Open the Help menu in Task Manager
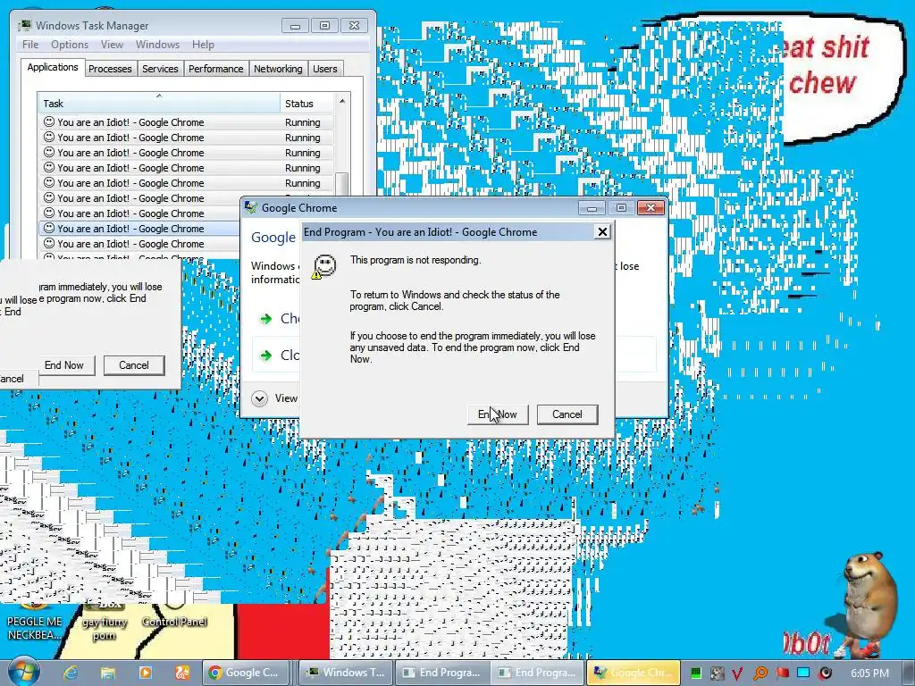The height and width of the screenshot is (686, 915). pos(203,45)
